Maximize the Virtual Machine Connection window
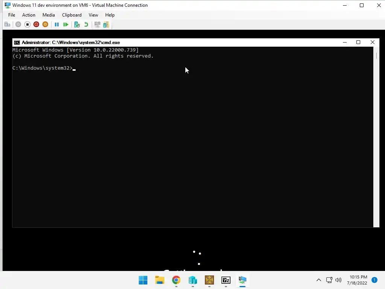385x289 pixels. (x=362, y=5)
